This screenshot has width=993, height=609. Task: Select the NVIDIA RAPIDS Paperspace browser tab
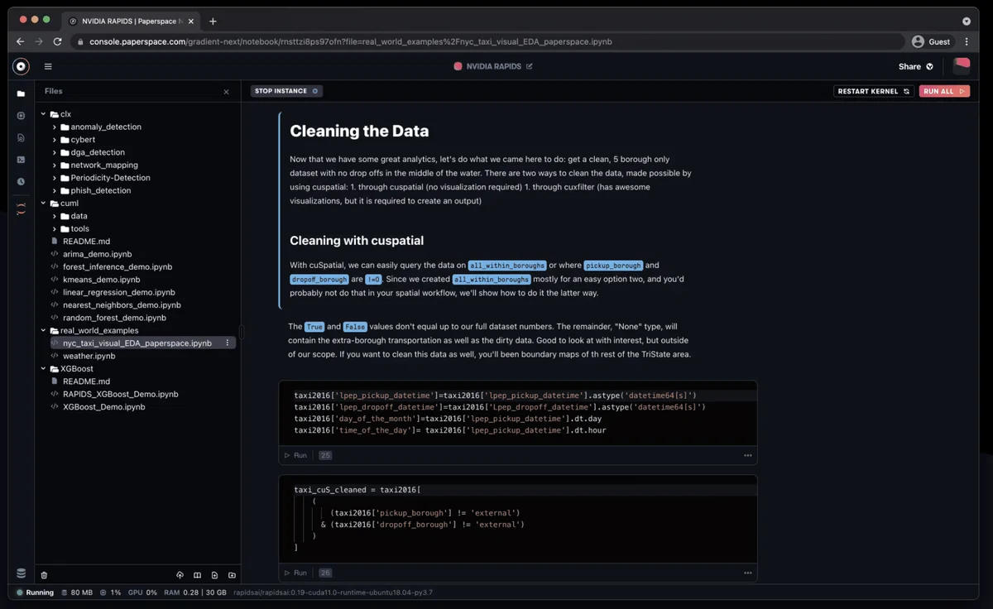130,21
